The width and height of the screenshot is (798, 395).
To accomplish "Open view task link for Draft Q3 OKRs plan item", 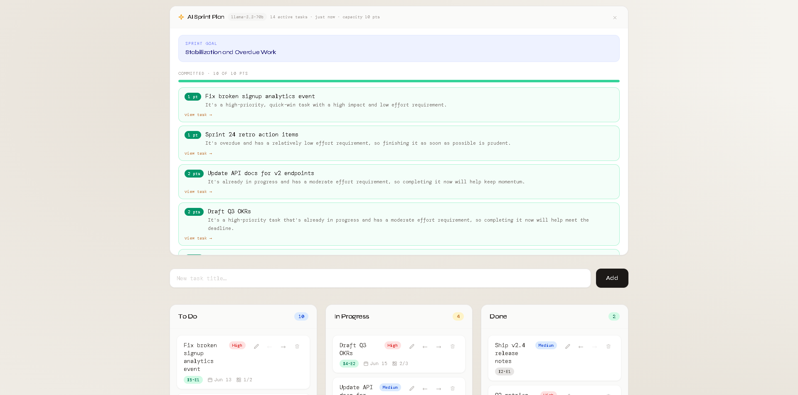I will pos(198,238).
